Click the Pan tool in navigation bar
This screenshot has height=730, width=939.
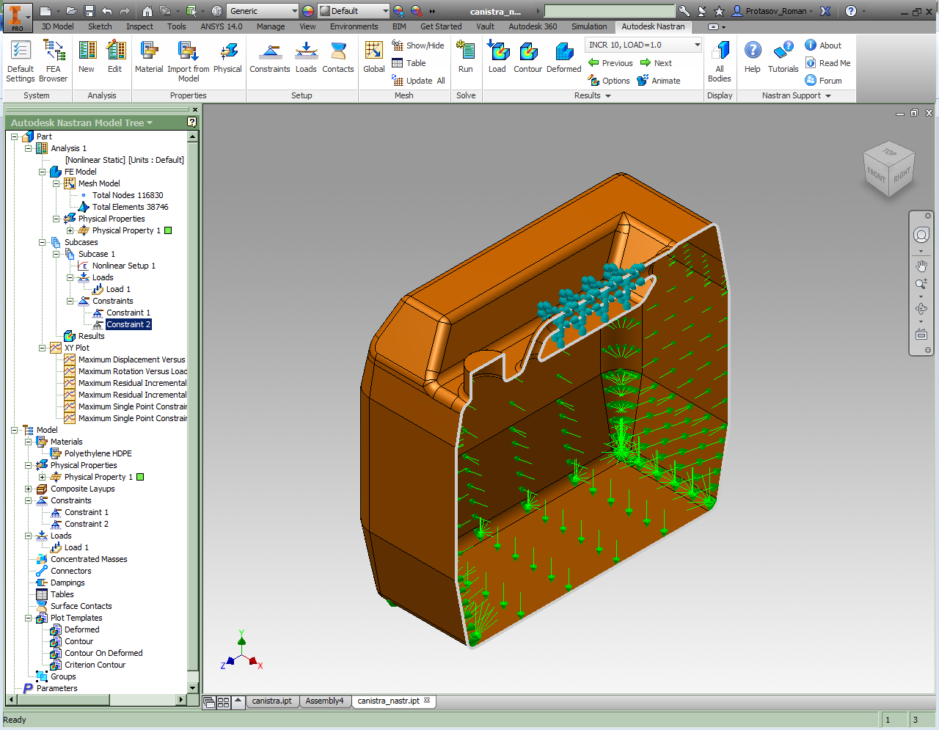921,266
